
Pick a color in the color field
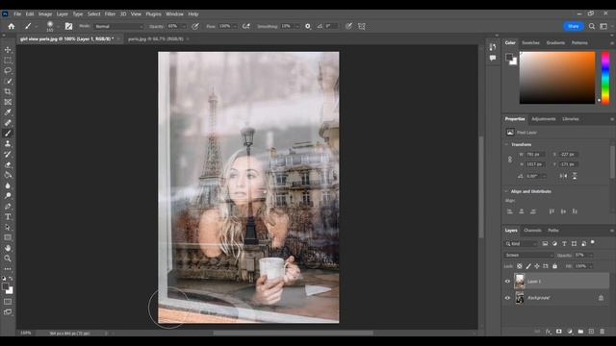pyautogui.click(x=557, y=78)
